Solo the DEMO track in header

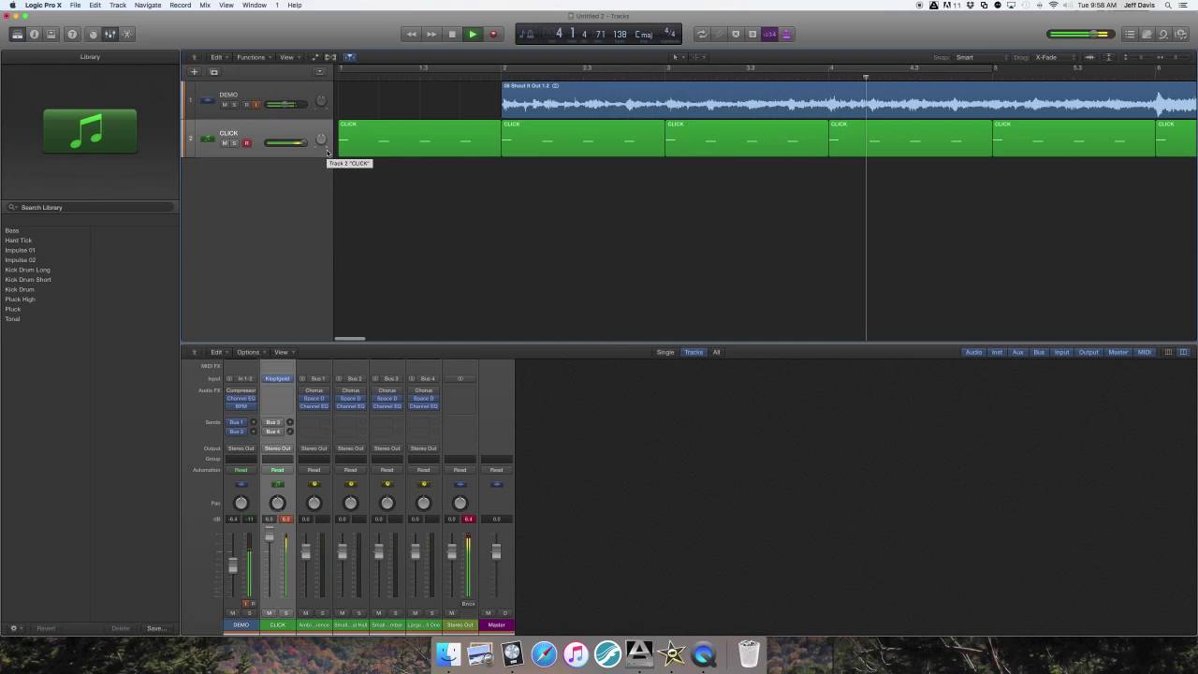pos(234,104)
